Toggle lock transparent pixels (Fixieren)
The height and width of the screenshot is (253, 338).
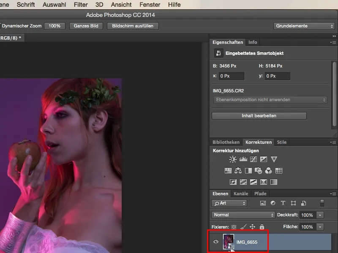pos(234,227)
